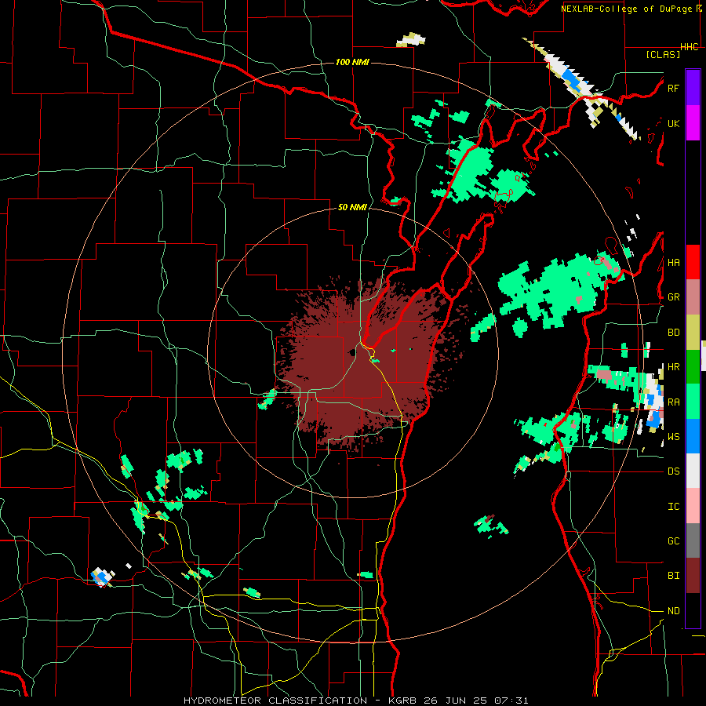Select the IC ice crystals pink swatch
This screenshot has height=706, width=706.
(693, 506)
